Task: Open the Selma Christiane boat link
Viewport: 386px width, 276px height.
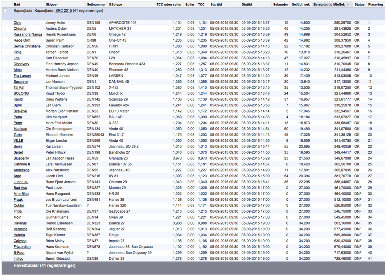Action: point(27,46)
